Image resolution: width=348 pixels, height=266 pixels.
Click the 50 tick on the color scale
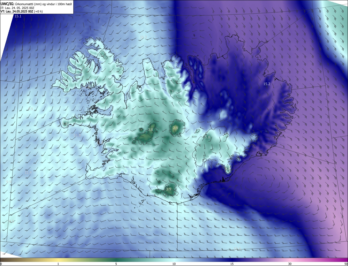point(346,264)
